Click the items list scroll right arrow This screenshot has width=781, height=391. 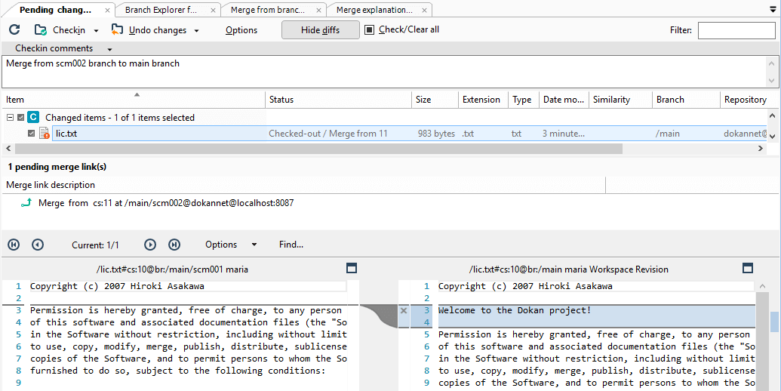click(761, 149)
